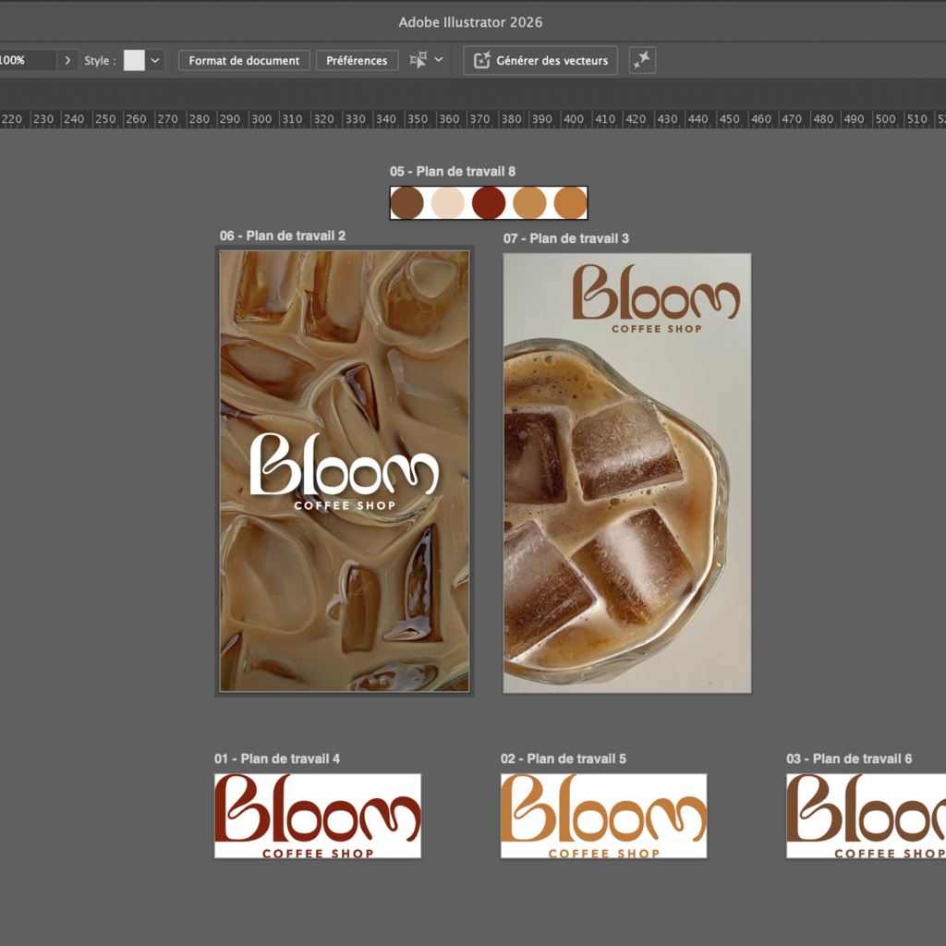Select the dark brown palette circle

click(407, 202)
